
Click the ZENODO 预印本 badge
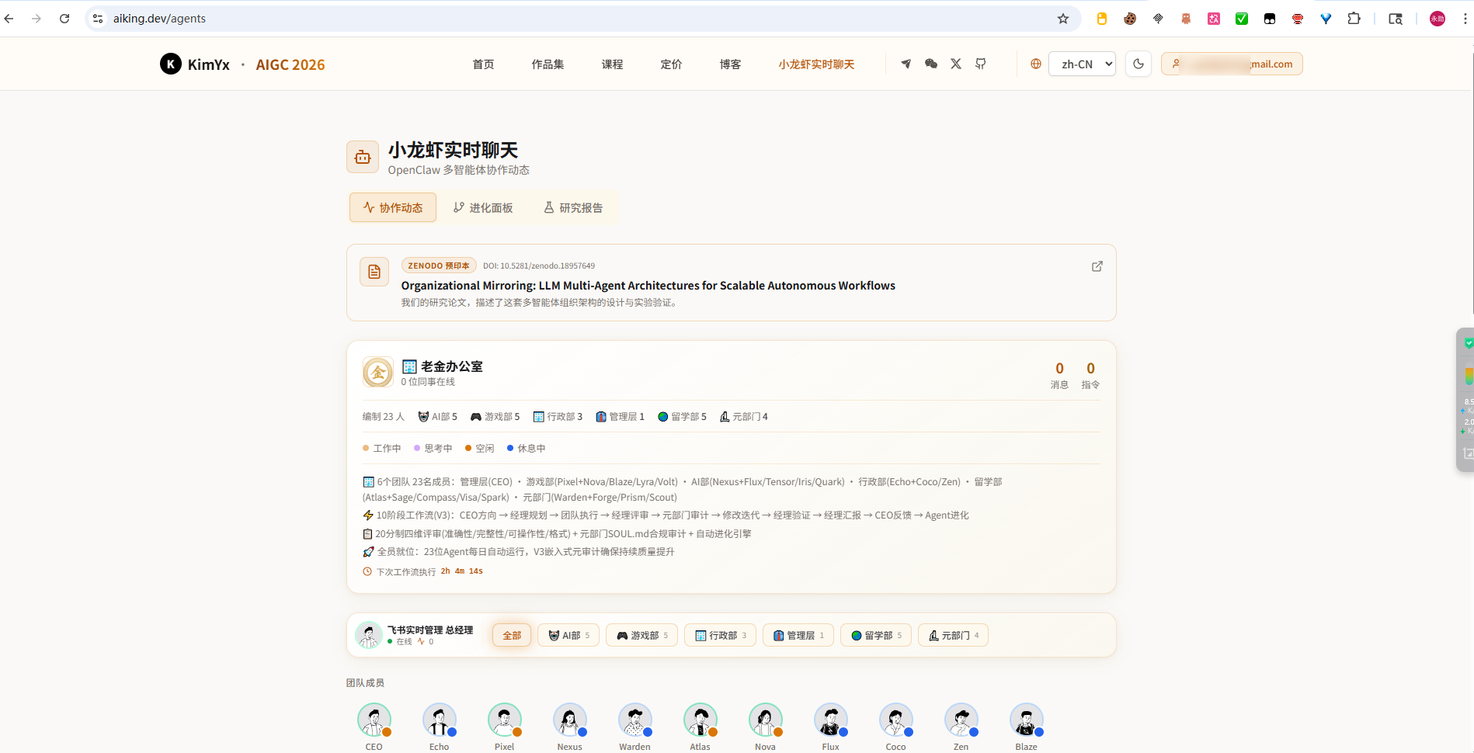coord(438,265)
